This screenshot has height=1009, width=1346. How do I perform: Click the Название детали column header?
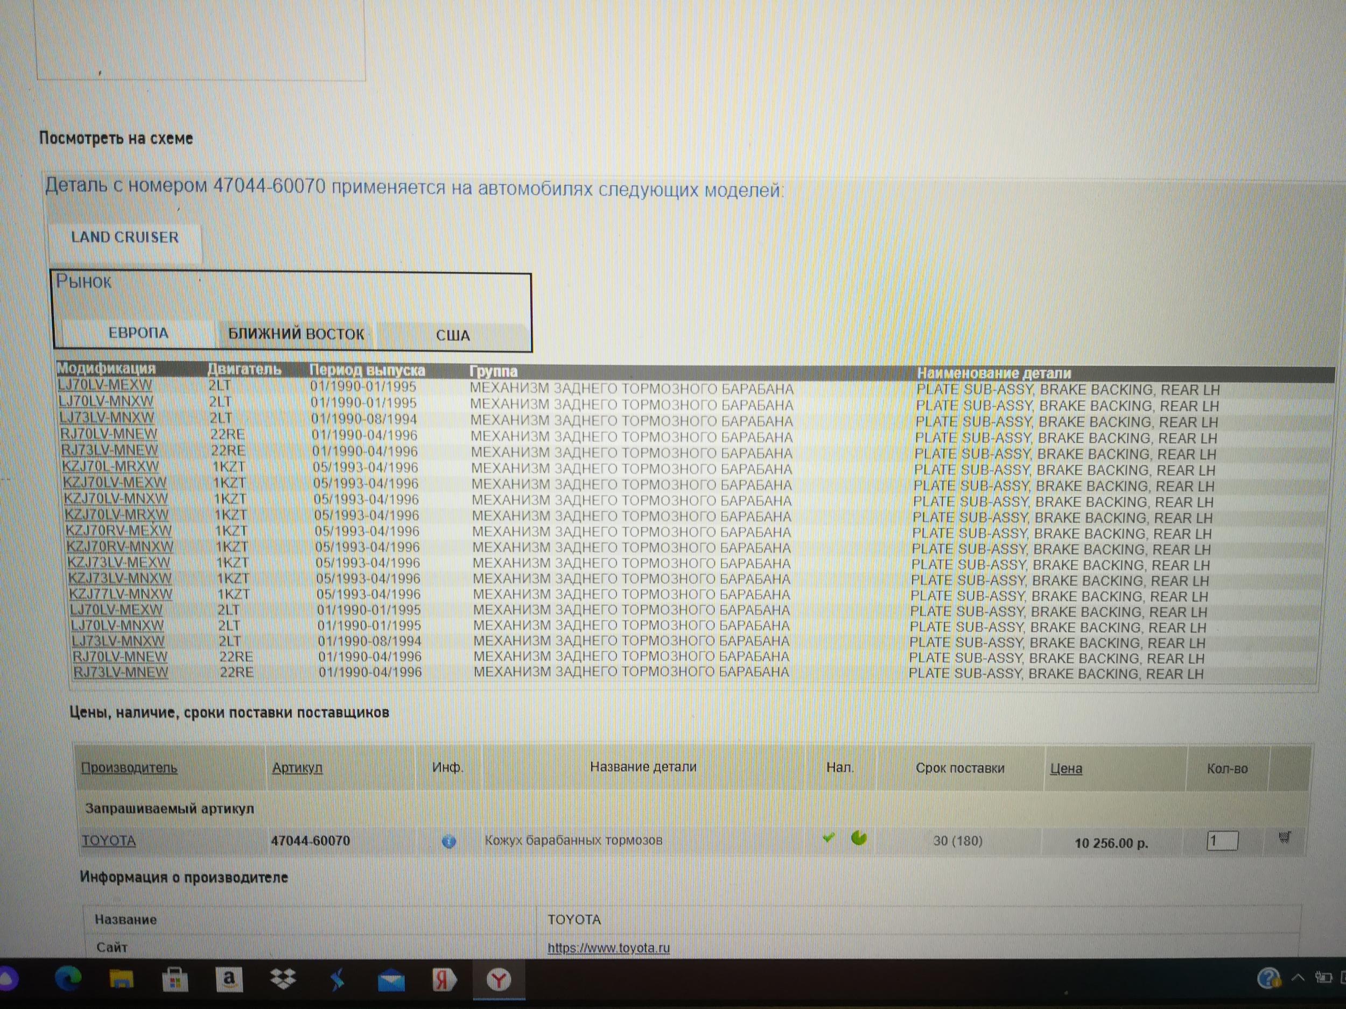click(643, 767)
